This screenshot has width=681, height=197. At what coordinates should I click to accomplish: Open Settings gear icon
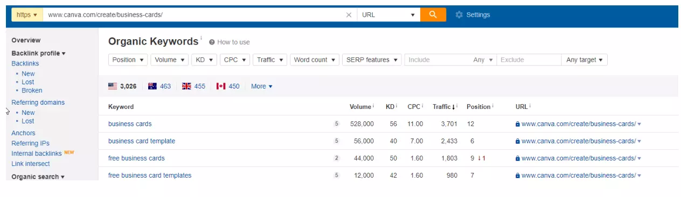click(459, 15)
